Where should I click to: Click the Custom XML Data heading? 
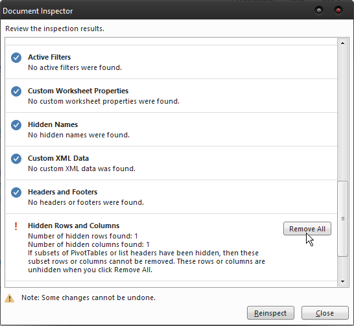point(58,158)
